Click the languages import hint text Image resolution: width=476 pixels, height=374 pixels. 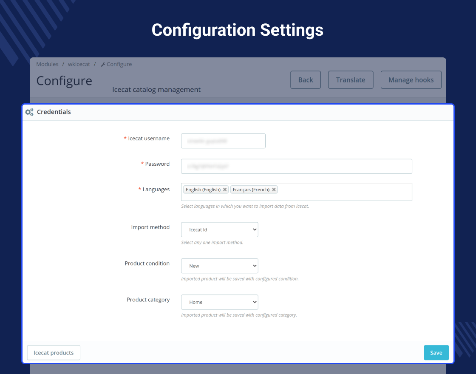(x=245, y=206)
